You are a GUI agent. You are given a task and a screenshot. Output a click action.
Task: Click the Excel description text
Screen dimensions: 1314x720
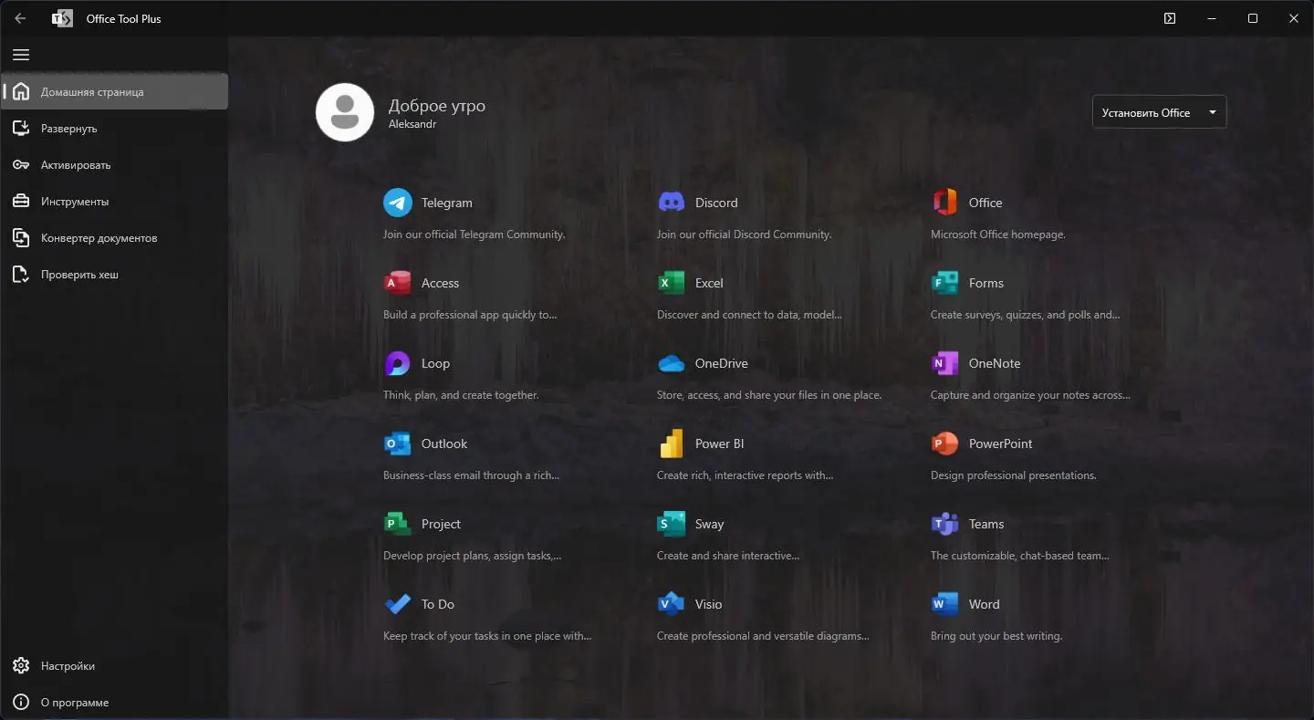(x=749, y=315)
